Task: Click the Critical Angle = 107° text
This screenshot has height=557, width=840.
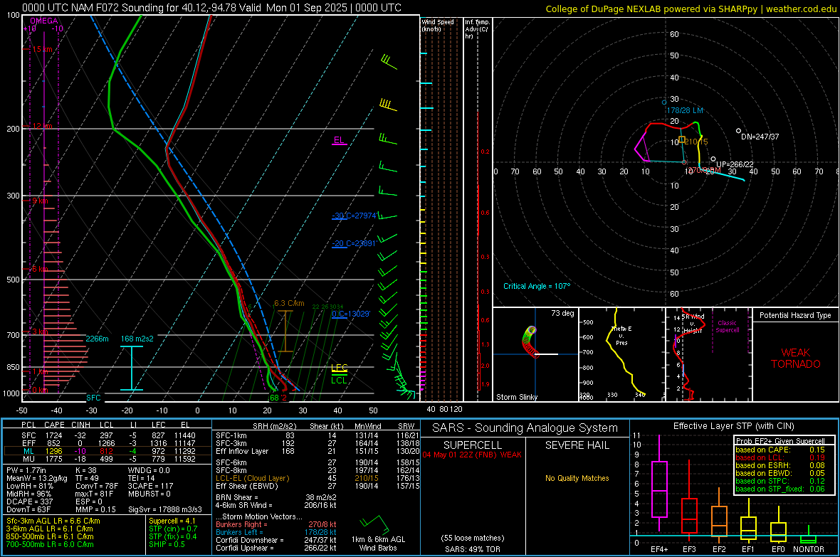Action: click(x=537, y=287)
